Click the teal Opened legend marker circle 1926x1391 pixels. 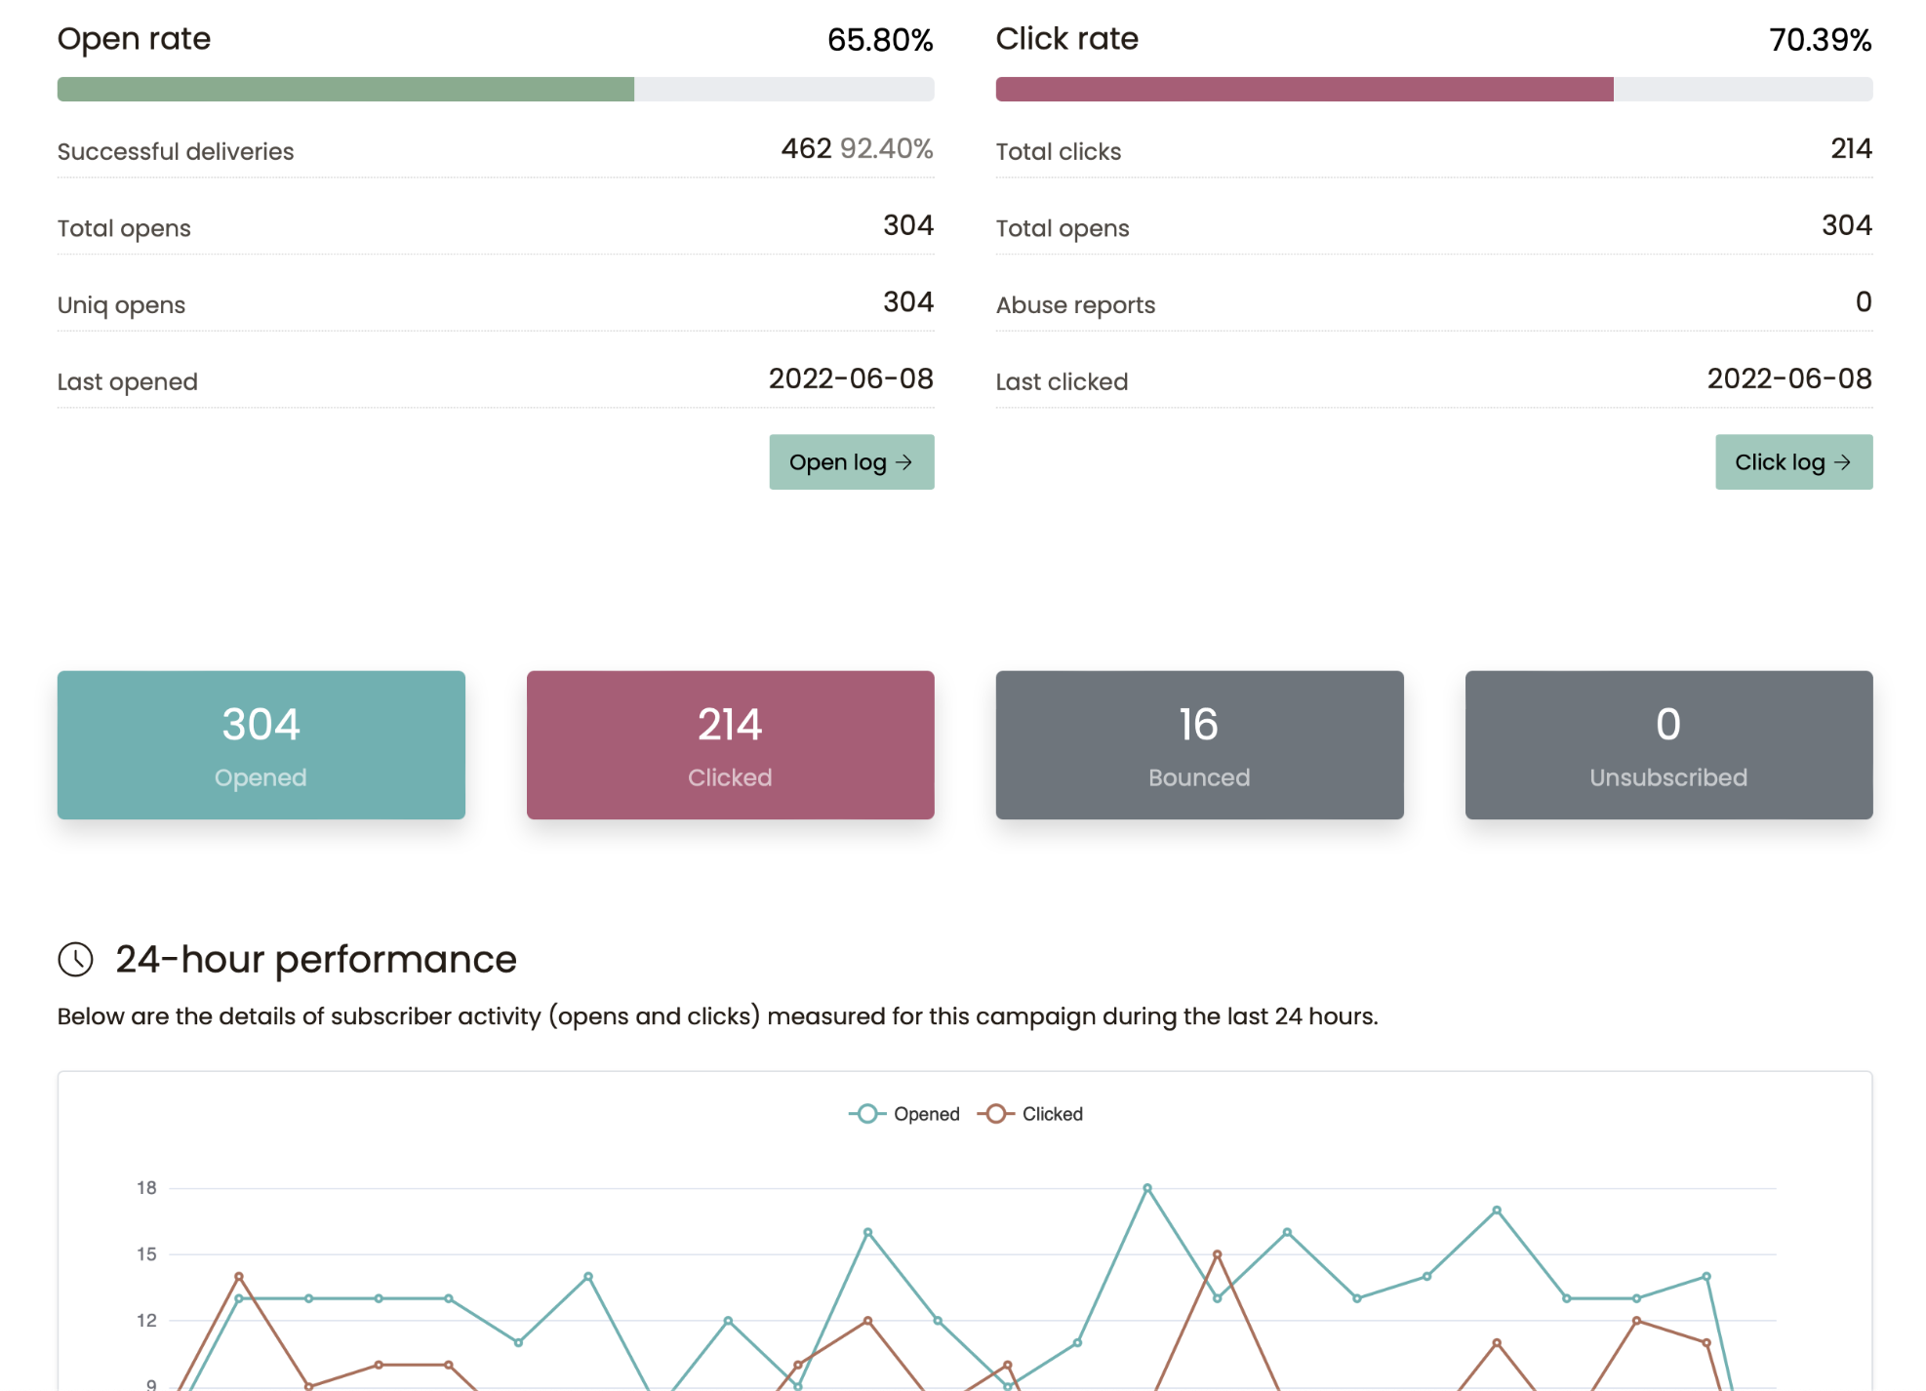866,1114
